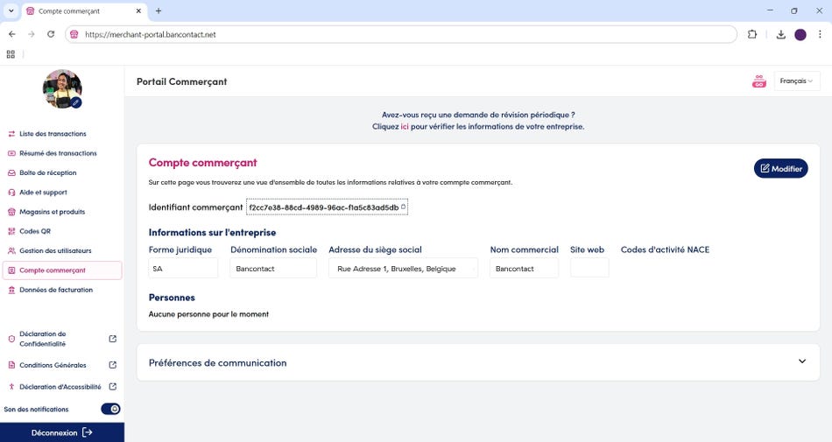Copy the merchant identifier with copy icon
The width and height of the screenshot is (832, 442).
coord(403,207)
